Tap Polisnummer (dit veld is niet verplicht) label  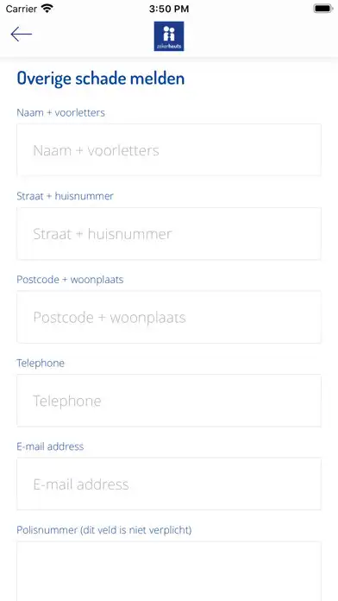[104, 530]
